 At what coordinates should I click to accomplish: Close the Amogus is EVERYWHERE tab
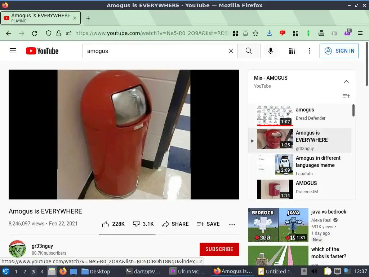tap(75, 18)
